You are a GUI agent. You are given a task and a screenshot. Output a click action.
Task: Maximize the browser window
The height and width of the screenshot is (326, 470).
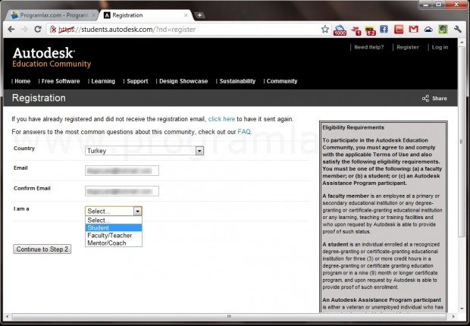pos(439,5)
